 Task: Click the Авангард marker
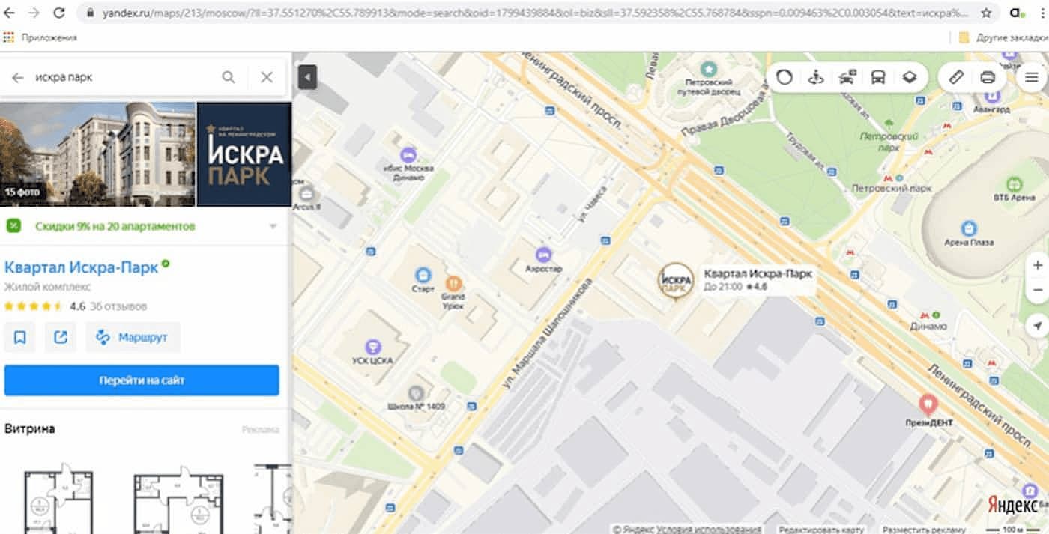(992, 96)
